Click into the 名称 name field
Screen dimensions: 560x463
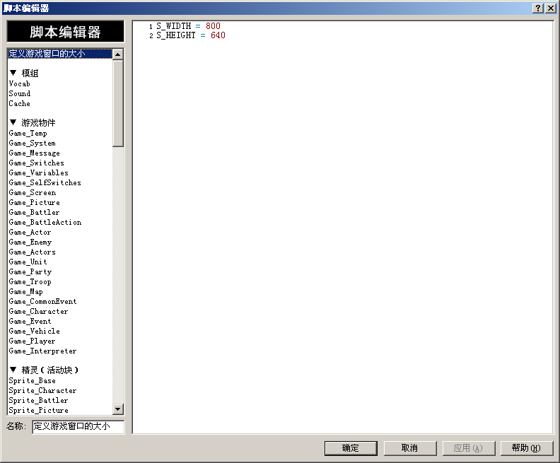point(78,426)
